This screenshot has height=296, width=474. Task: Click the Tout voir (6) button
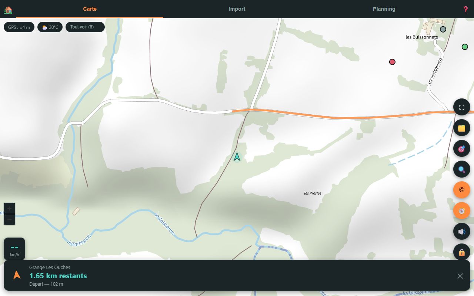pyautogui.click(x=85, y=27)
